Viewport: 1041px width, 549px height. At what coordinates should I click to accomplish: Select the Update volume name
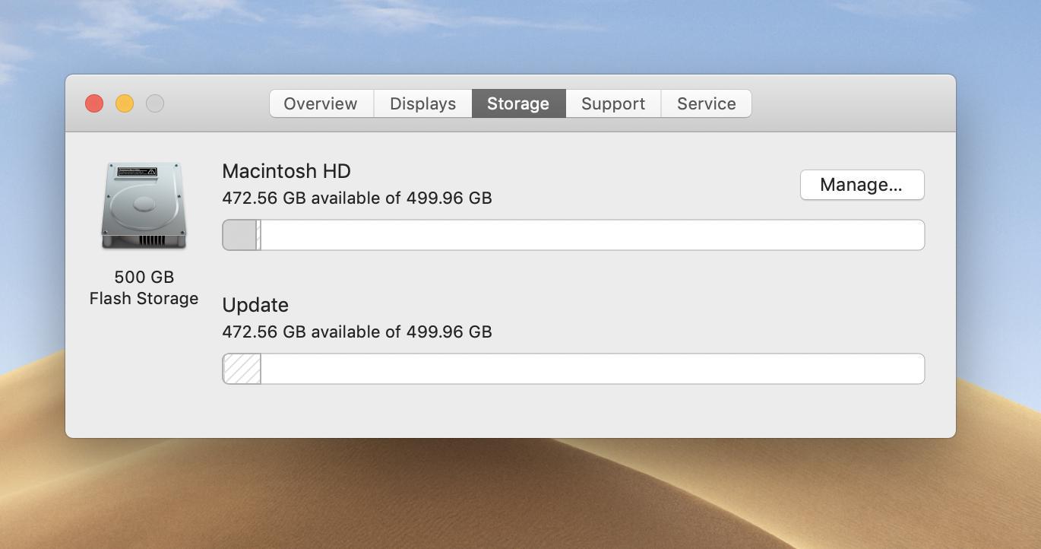click(255, 305)
